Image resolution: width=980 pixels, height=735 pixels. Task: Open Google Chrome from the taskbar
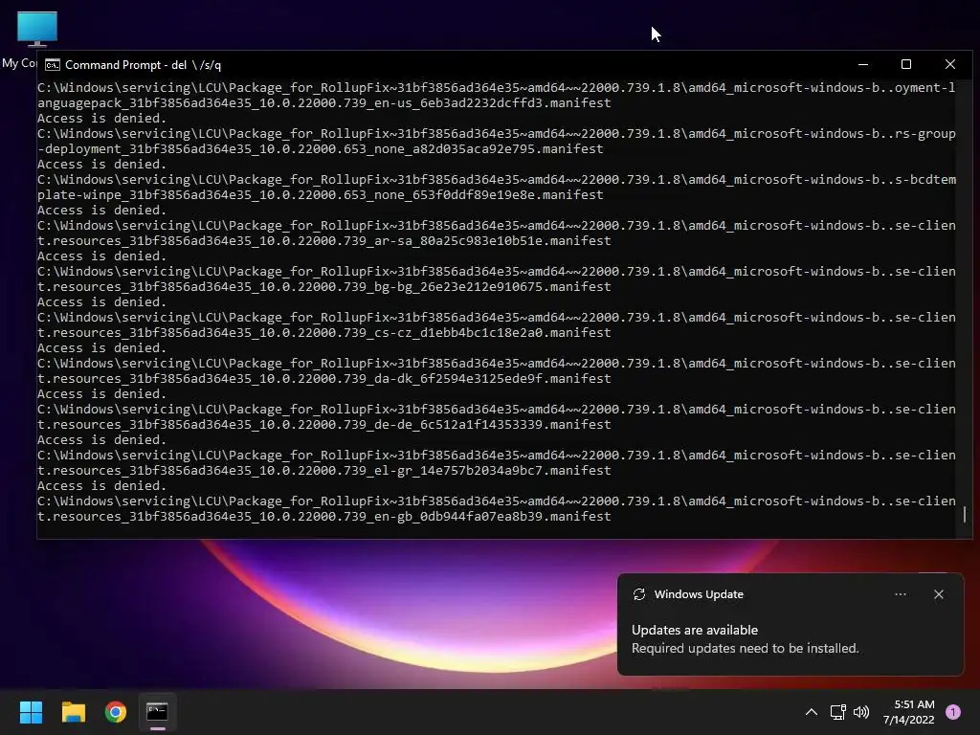116,712
